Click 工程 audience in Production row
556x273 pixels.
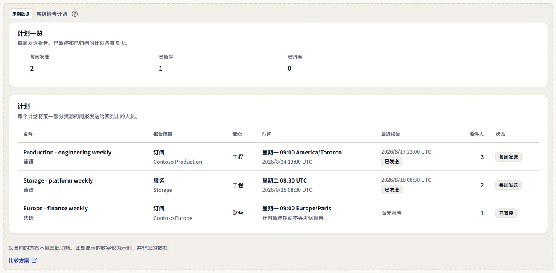(238, 157)
